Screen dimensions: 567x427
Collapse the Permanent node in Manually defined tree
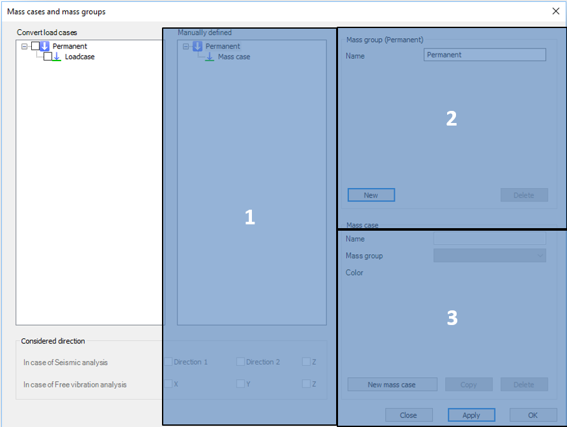[186, 47]
